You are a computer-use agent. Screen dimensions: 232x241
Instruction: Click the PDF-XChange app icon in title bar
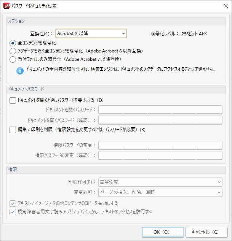[x=6, y=6]
